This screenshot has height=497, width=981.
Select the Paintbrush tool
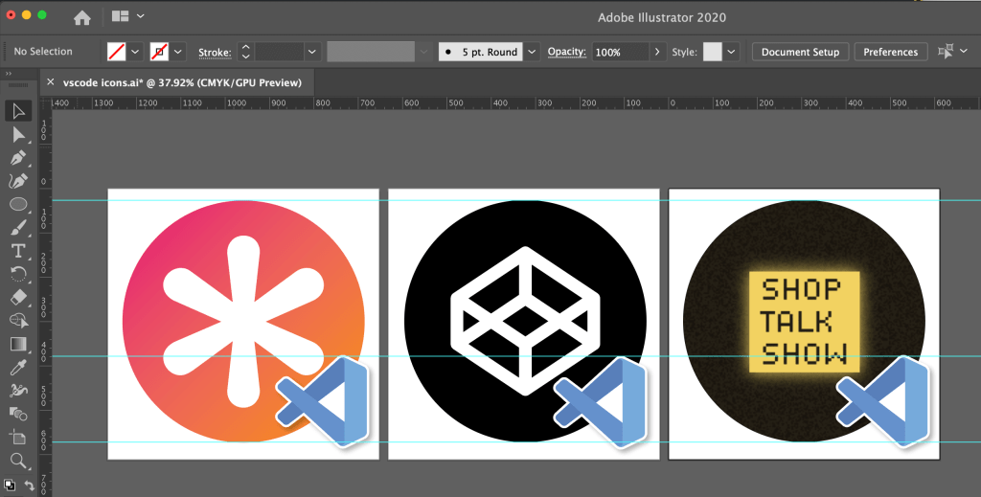tap(18, 228)
